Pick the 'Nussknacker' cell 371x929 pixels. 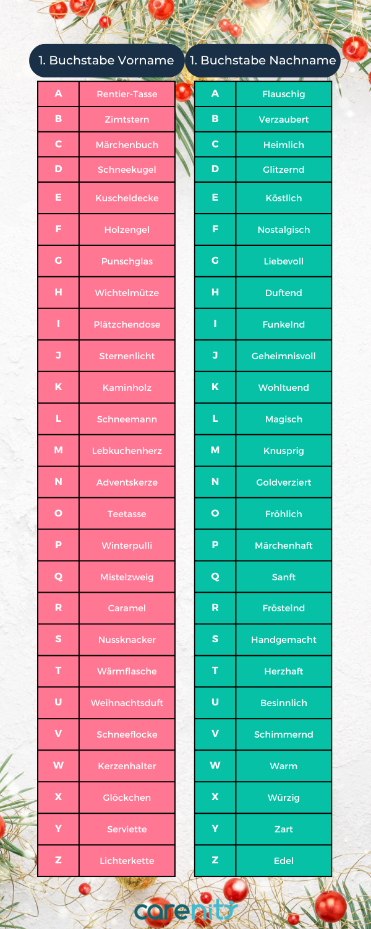click(127, 640)
